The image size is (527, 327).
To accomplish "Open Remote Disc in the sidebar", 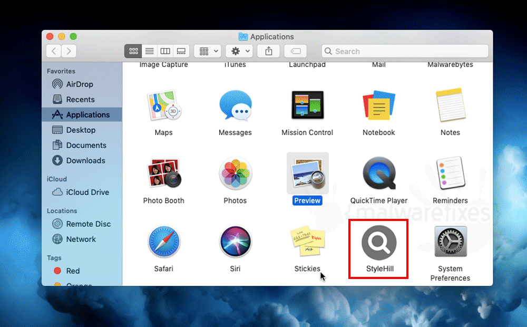I will coord(82,224).
